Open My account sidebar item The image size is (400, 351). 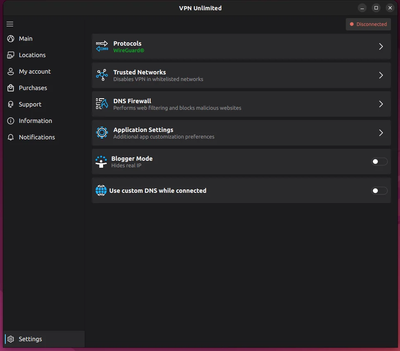(x=34, y=72)
